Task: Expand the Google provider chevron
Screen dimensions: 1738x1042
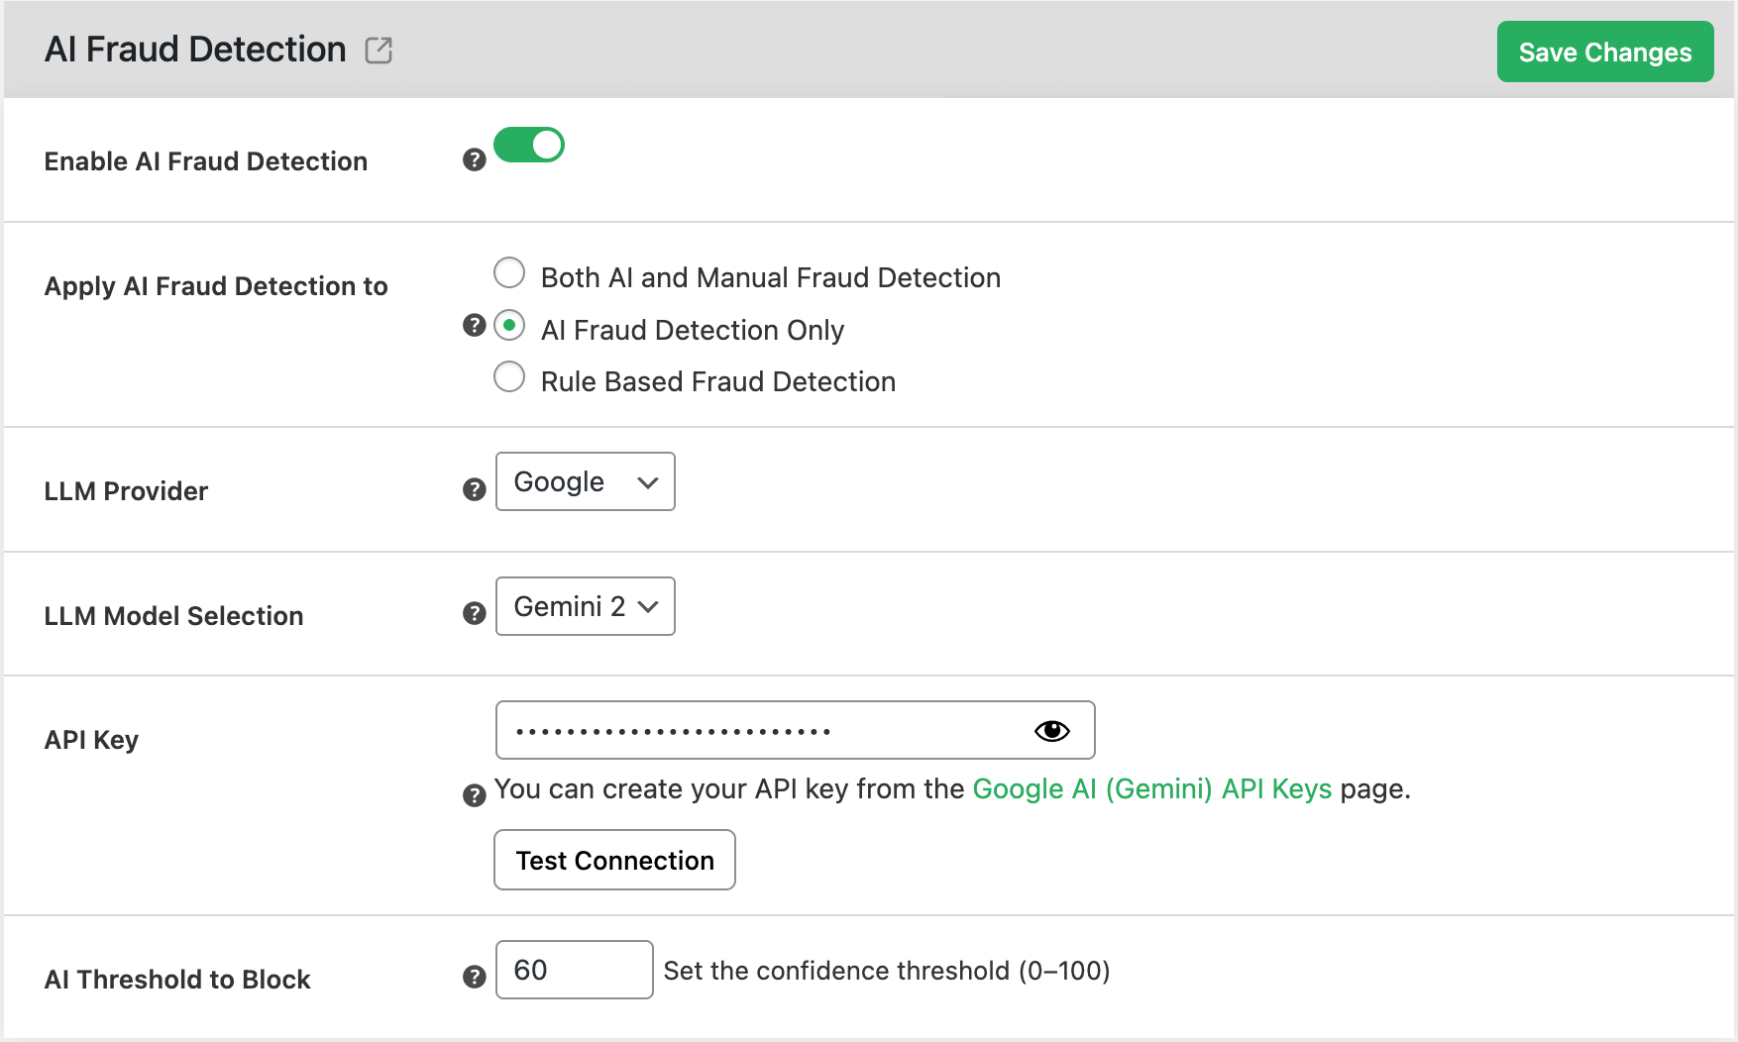Action: [646, 482]
